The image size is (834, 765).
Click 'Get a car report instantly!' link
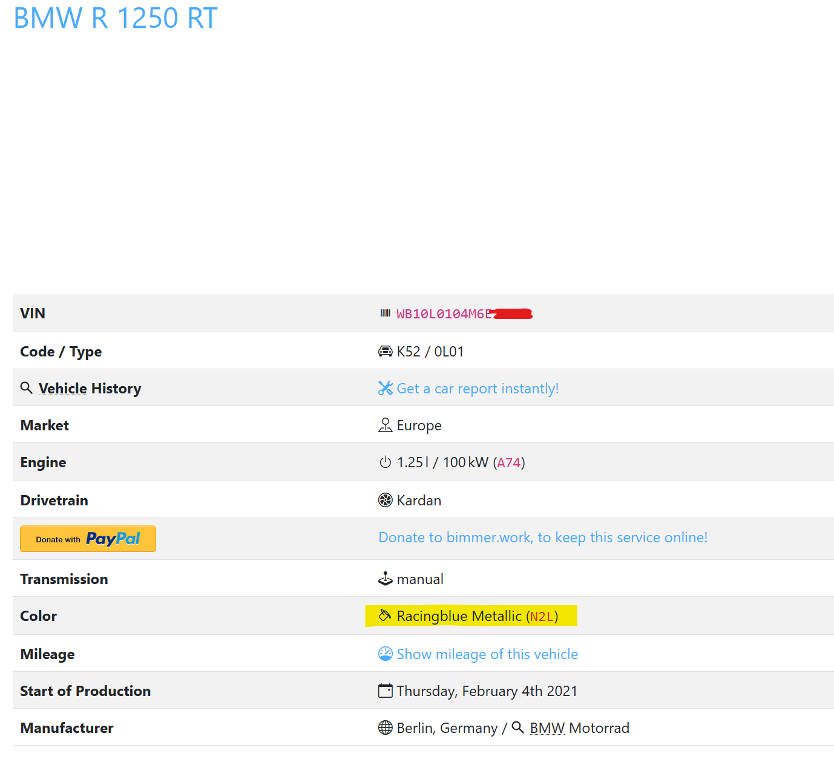point(478,389)
